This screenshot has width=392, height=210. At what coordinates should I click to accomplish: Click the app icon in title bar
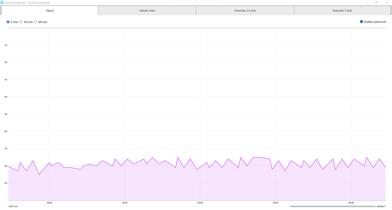[2, 2]
